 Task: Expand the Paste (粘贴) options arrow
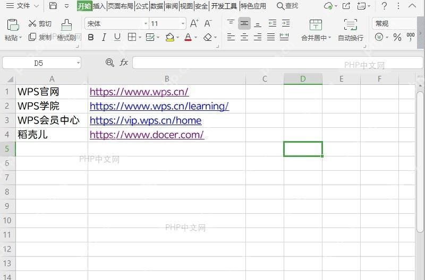point(21,38)
